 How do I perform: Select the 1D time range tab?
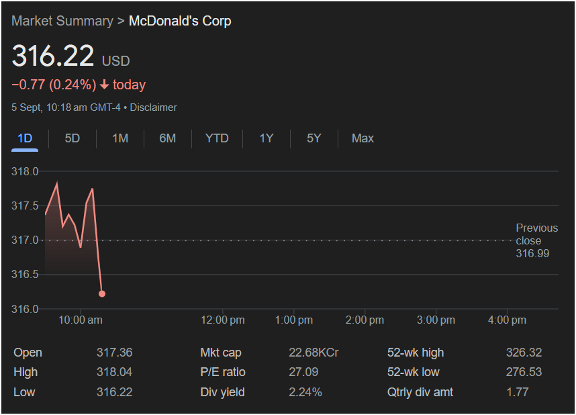coord(25,138)
